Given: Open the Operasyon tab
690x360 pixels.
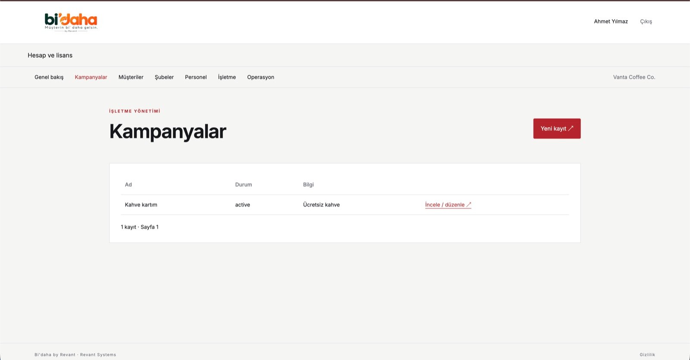Looking at the screenshot, I should click(260, 77).
